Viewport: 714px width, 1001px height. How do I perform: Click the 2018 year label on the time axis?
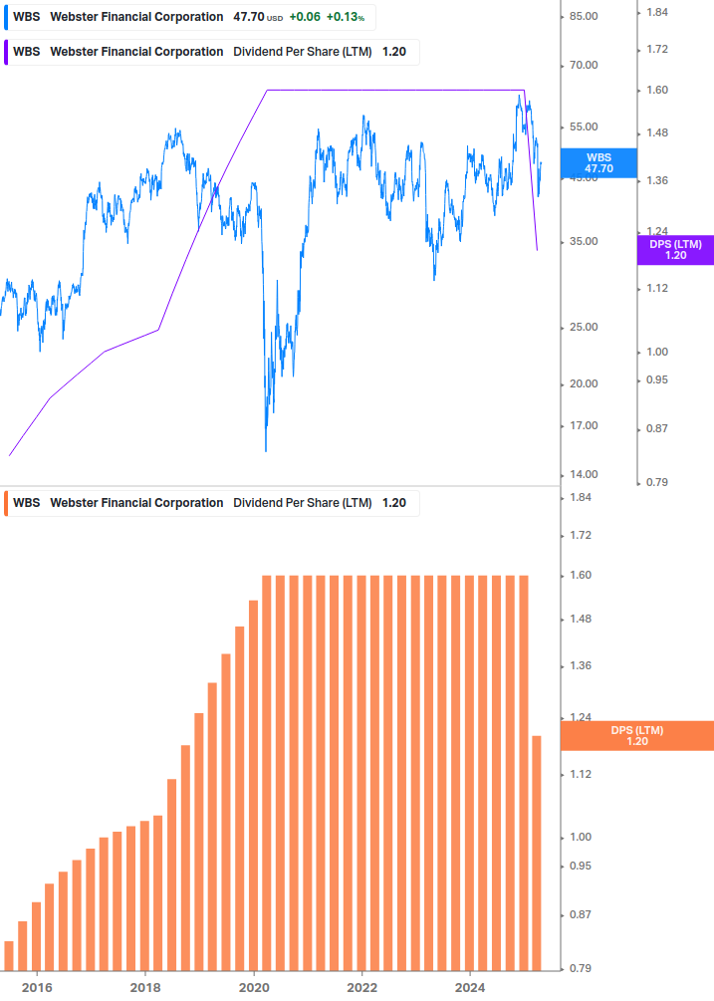coord(145,988)
